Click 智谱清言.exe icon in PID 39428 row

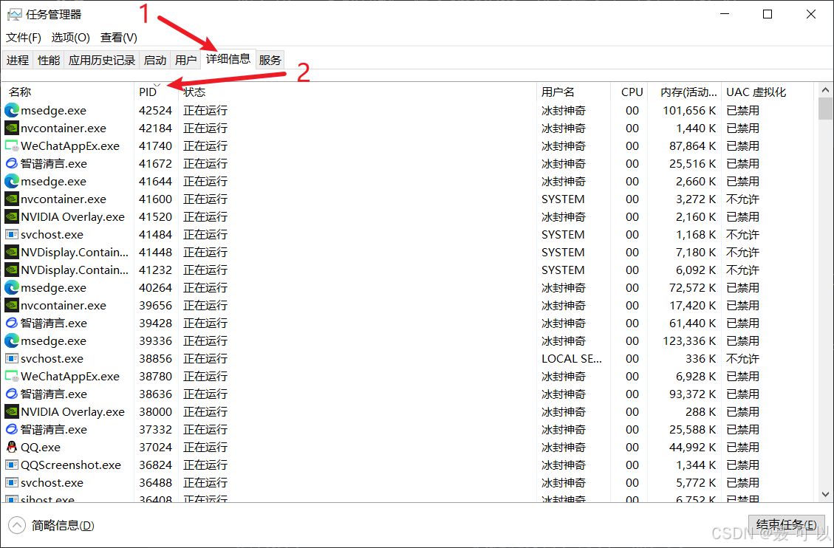click(x=12, y=323)
